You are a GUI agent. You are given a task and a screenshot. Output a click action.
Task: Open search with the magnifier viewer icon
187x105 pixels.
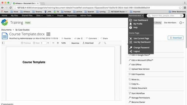click(x=105, y=43)
